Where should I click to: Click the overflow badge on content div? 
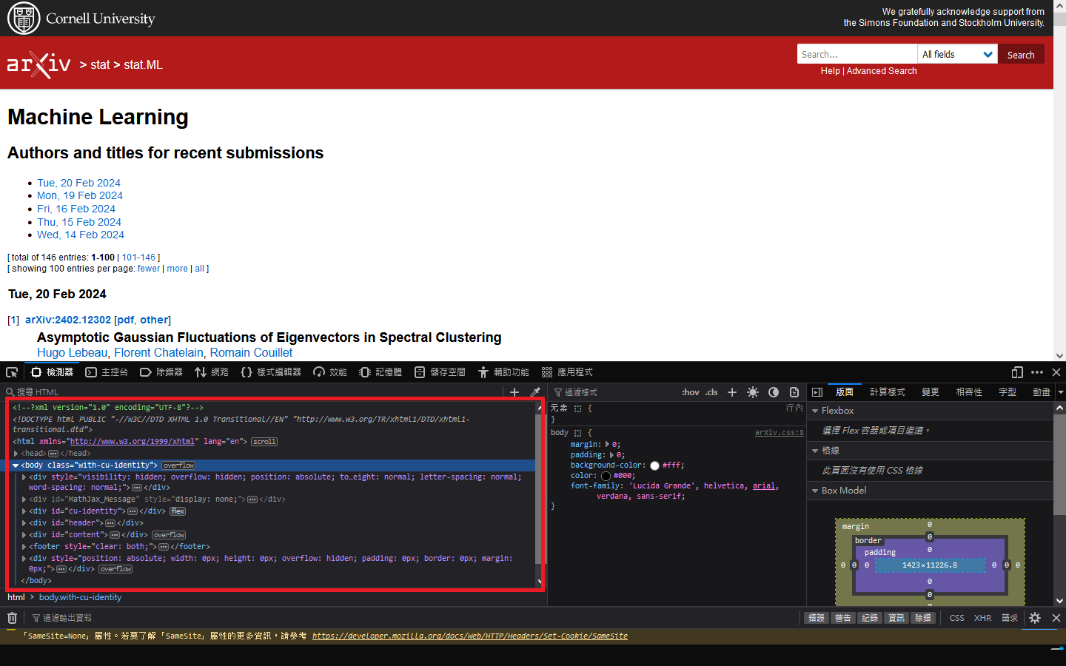169,535
